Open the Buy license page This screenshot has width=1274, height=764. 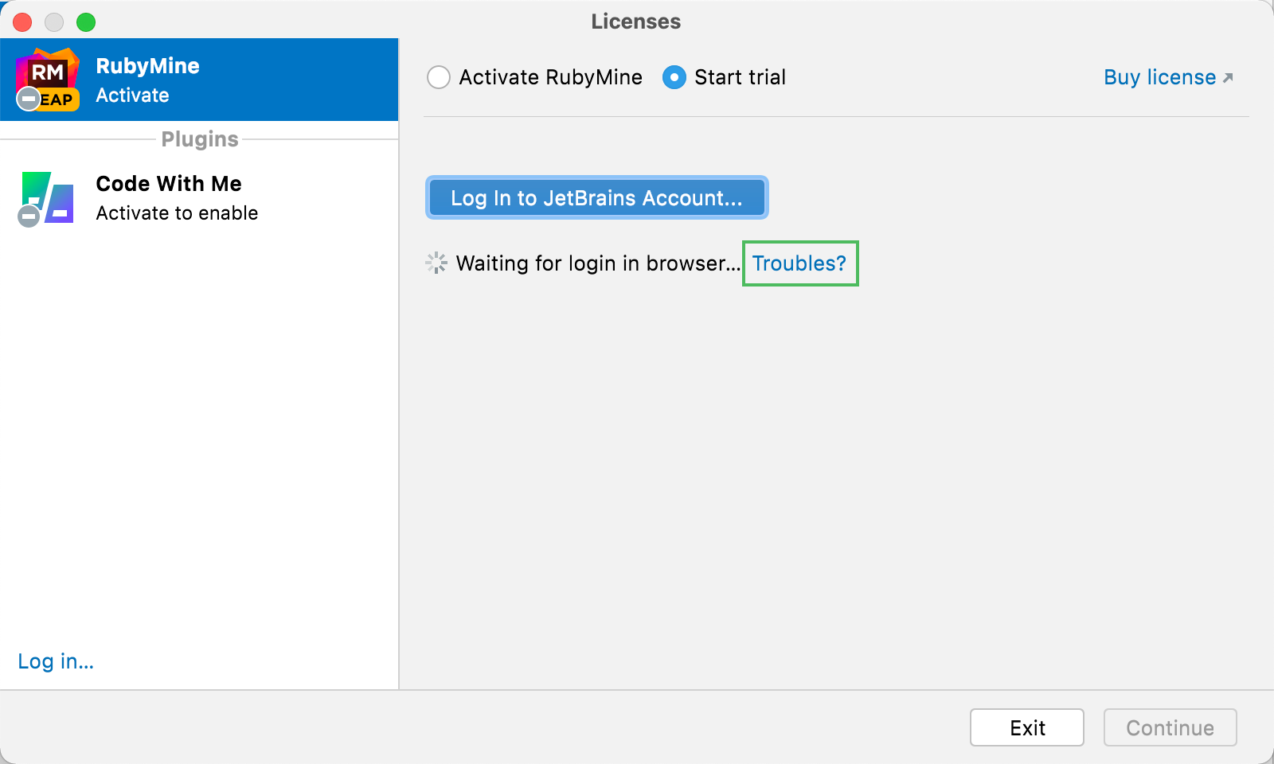(1159, 76)
